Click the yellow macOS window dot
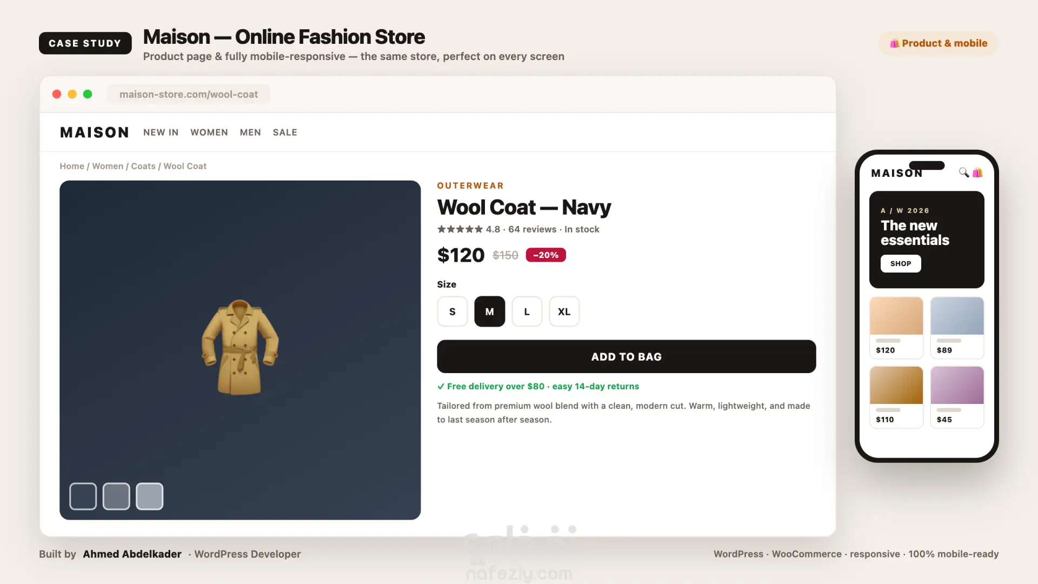1038x584 pixels. tap(72, 94)
